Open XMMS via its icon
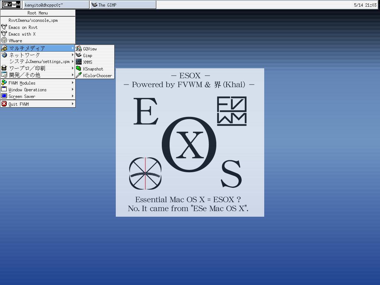The width and height of the screenshot is (380, 285). point(79,62)
